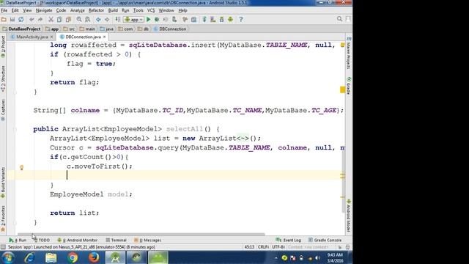Close the MainActivity.java tab
The width and height of the screenshot is (469, 264).
click(x=51, y=37)
